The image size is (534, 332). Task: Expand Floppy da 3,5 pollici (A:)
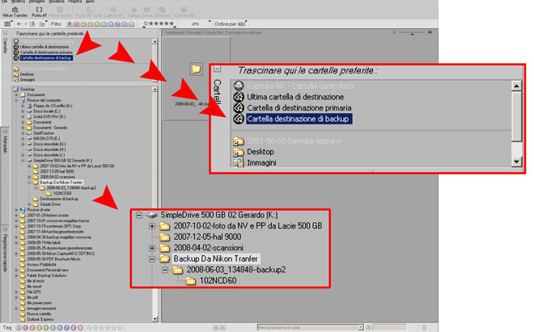pos(23,106)
